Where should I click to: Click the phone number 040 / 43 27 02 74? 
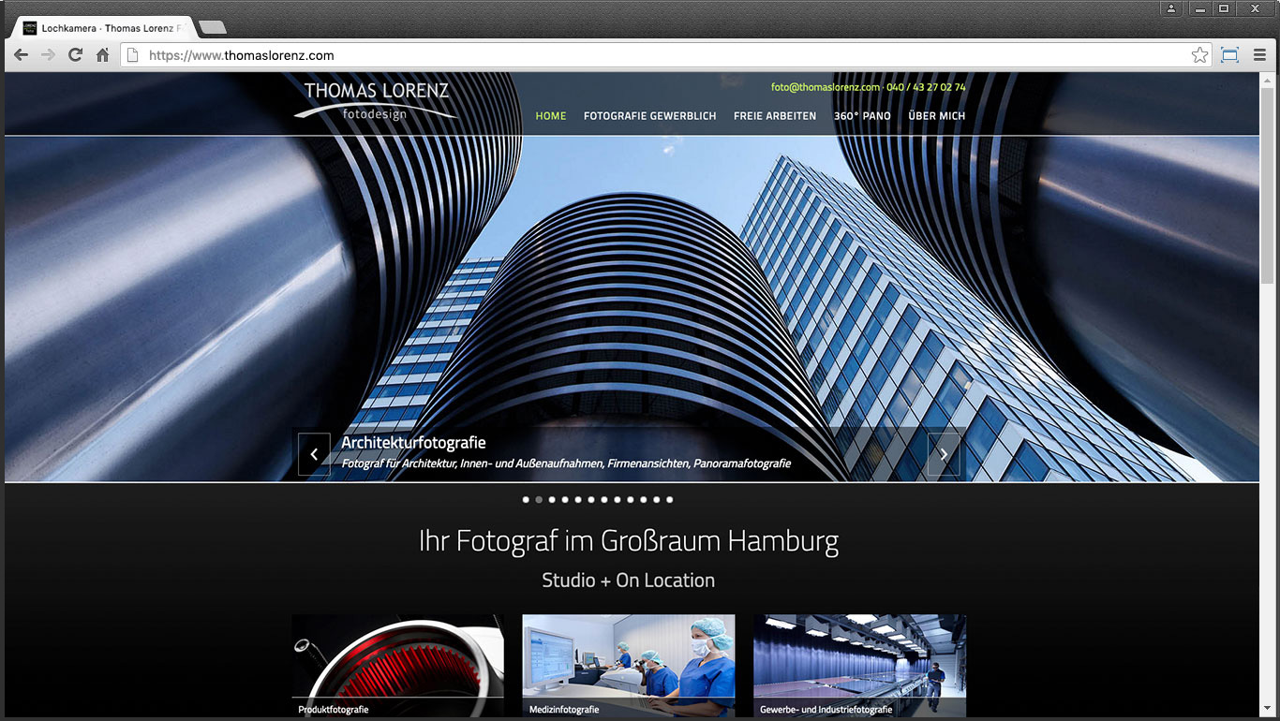pyautogui.click(x=926, y=87)
